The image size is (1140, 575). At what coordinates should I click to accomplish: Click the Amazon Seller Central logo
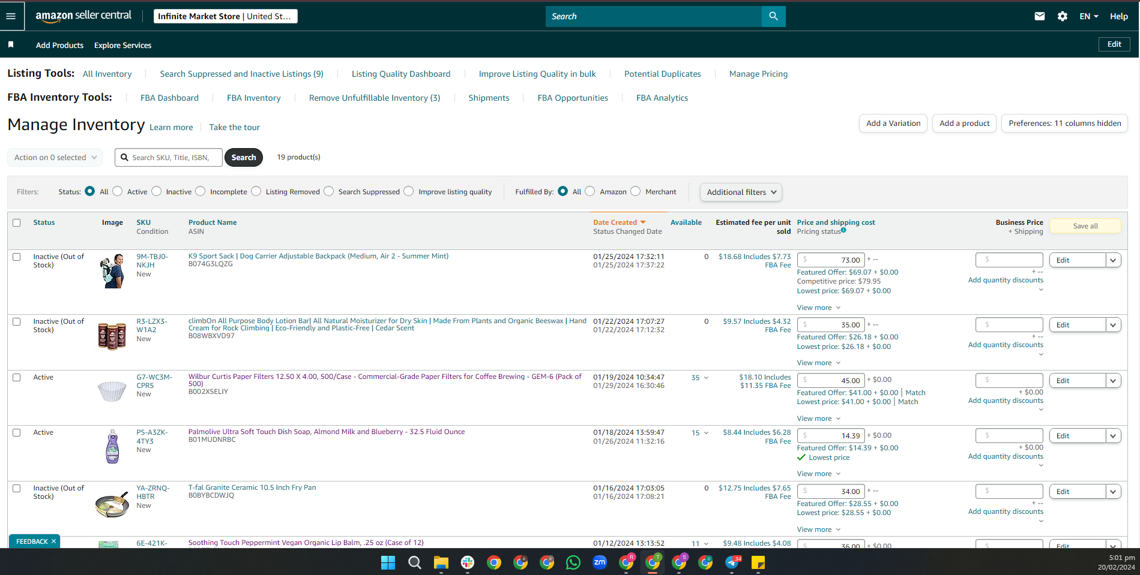tap(83, 16)
